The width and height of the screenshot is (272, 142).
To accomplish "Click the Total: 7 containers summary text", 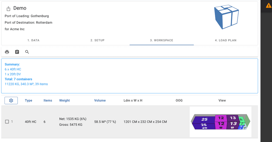I will 18,79.
